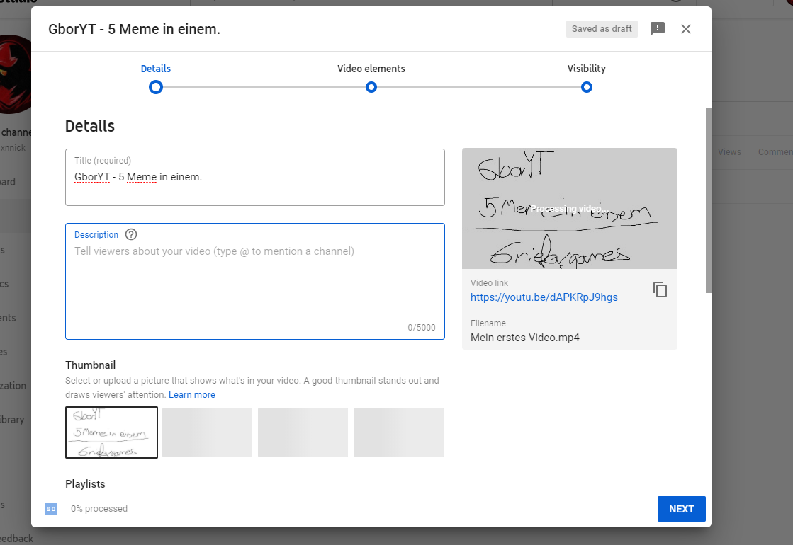Click the processing video preview
Image resolution: width=793 pixels, height=545 pixels.
click(570, 209)
